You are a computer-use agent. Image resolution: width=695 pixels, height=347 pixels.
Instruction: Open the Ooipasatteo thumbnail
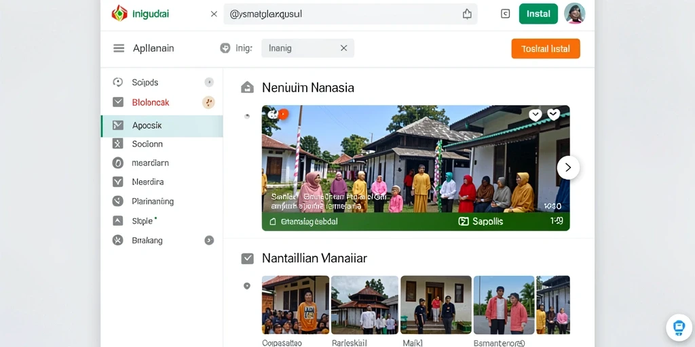pyautogui.click(x=296, y=304)
